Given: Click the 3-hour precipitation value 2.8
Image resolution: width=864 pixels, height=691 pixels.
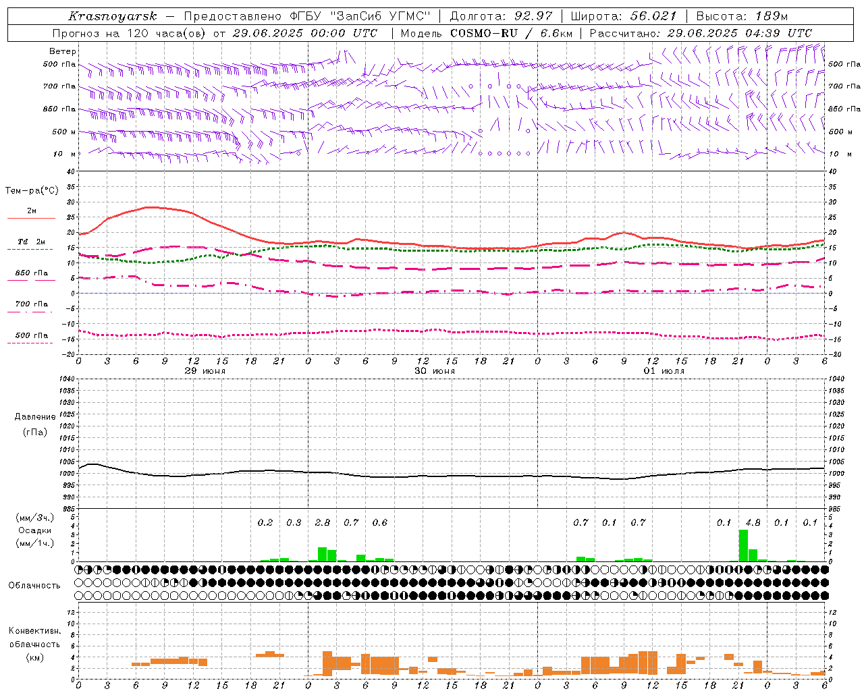Looking at the screenshot, I should click(x=323, y=522).
